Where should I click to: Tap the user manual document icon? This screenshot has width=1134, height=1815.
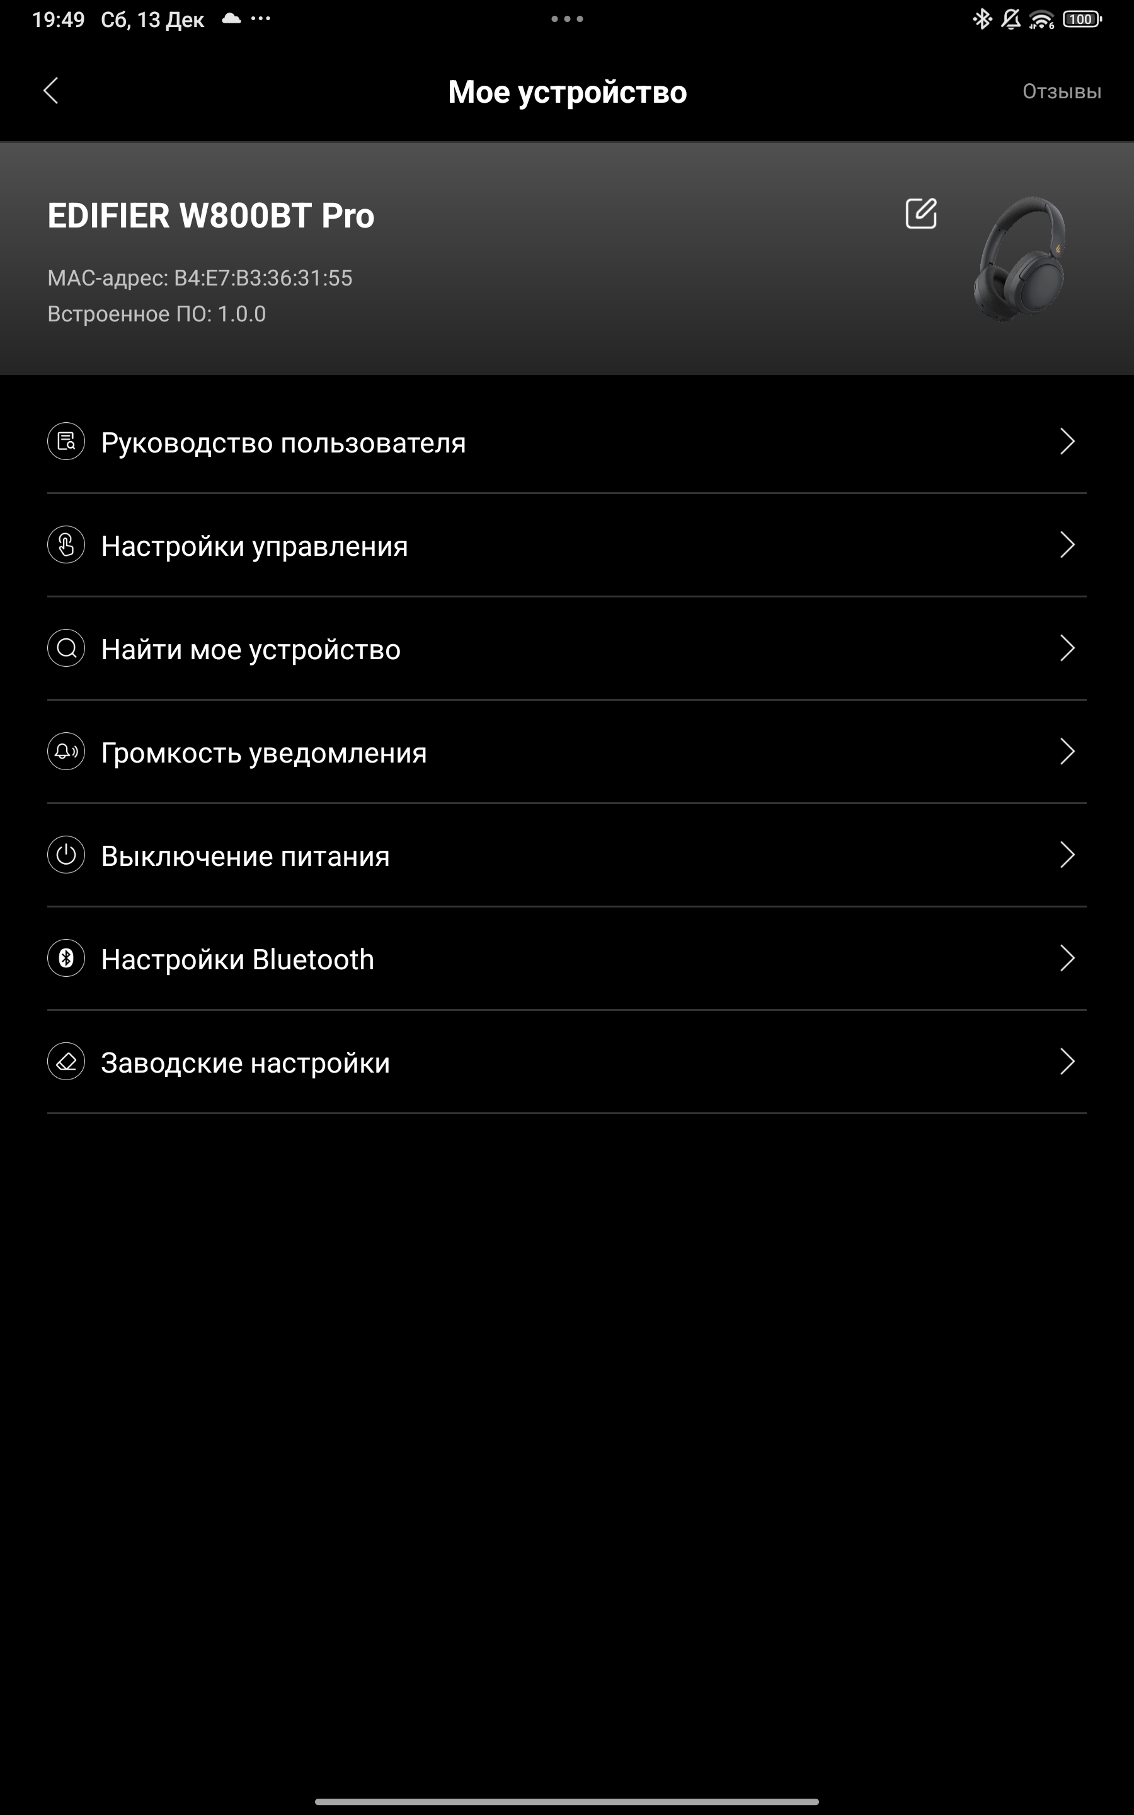point(66,441)
